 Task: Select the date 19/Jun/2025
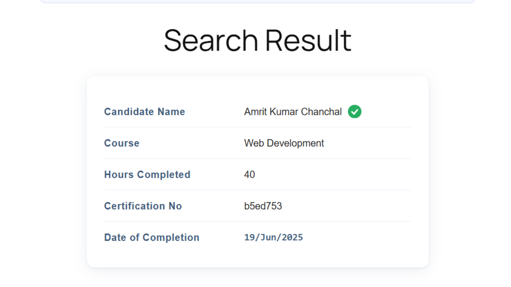click(x=274, y=237)
